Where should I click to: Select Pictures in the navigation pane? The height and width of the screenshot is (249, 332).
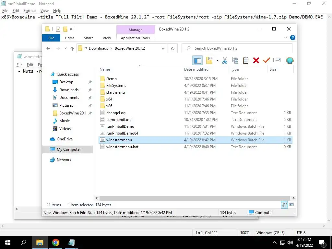66,105
